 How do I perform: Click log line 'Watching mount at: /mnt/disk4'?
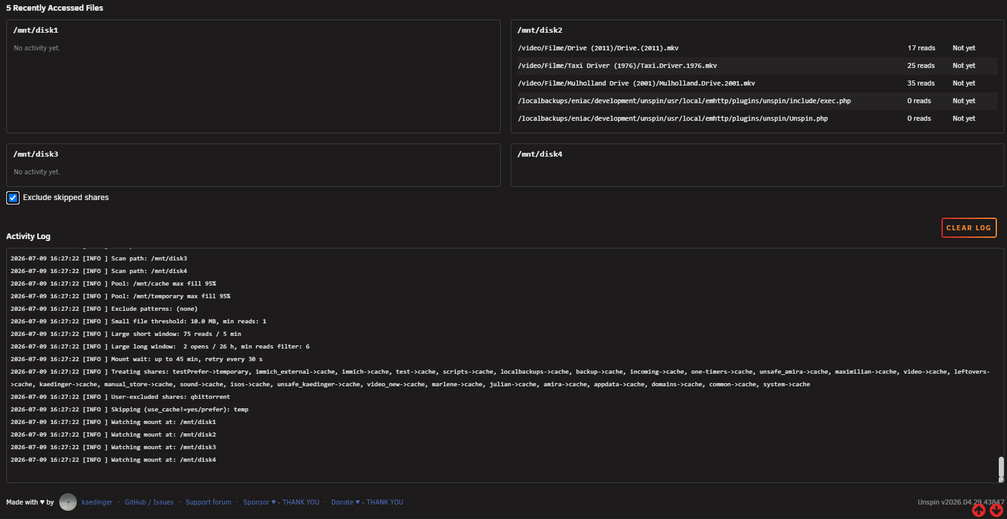113,460
